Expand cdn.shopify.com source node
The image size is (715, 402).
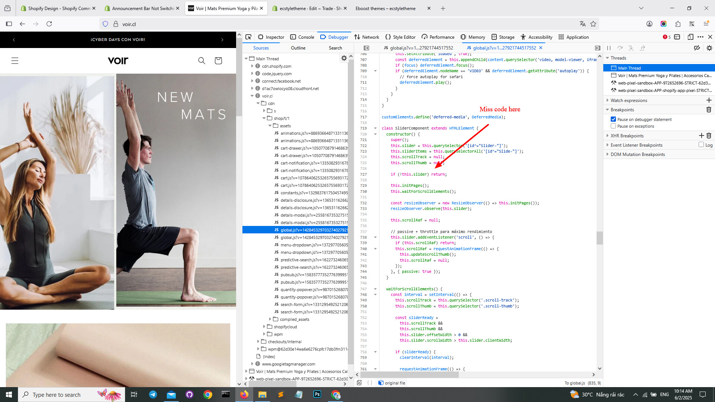[x=252, y=66]
